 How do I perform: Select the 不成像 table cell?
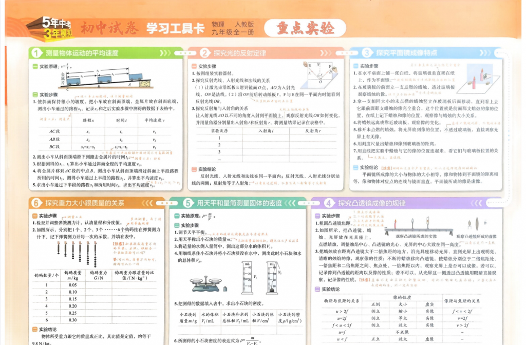402,332
